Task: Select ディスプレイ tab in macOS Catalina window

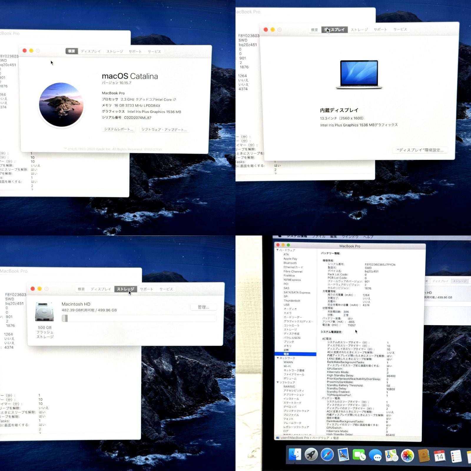Action: tap(91, 51)
